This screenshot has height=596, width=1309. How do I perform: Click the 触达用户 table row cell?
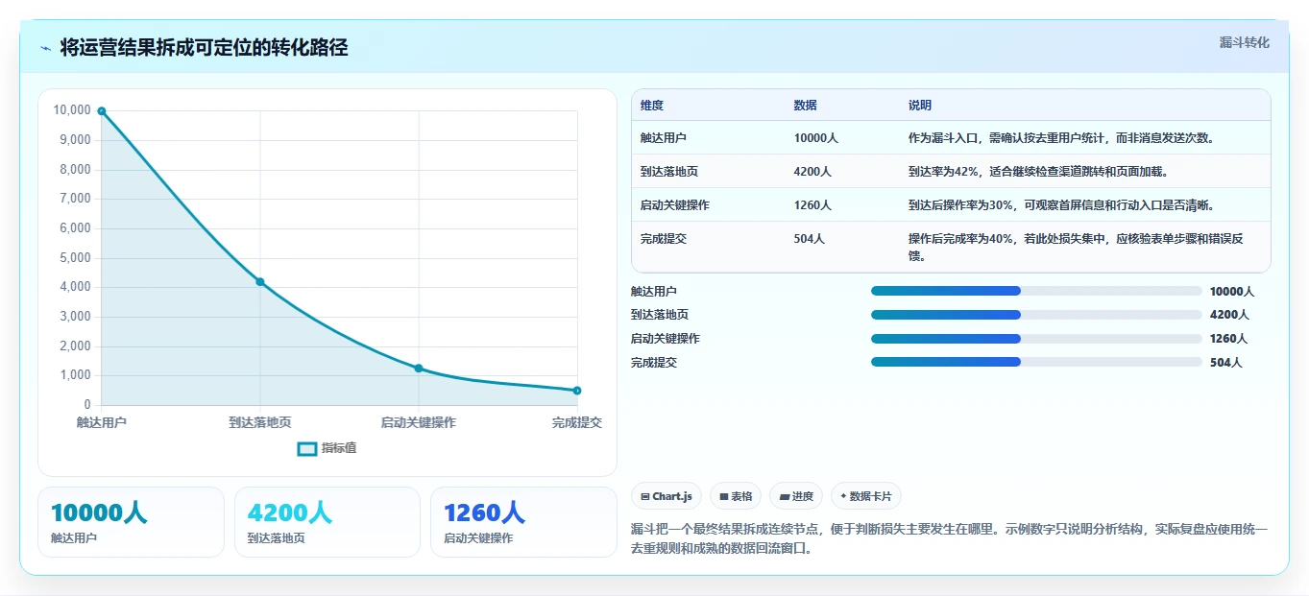click(664, 138)
